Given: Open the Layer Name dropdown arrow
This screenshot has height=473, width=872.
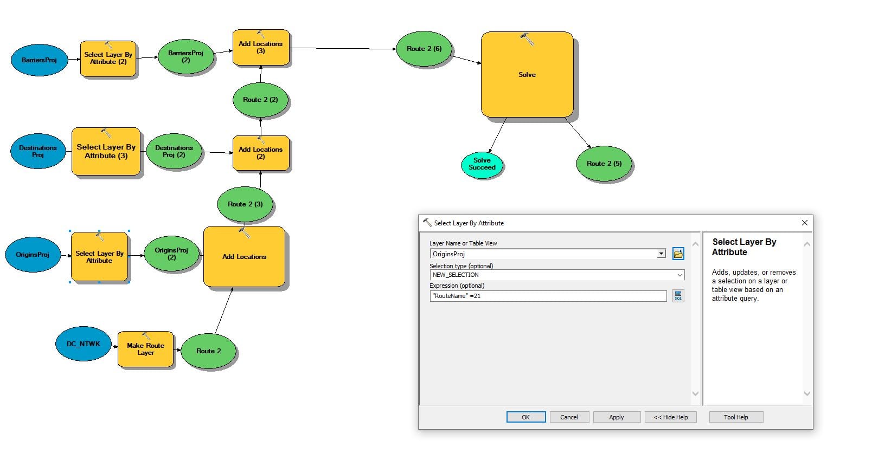Looking at the screenshot, I should [x=661, y=254].
